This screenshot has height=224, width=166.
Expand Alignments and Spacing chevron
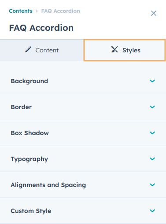pyautogui.click(x=152, y=185)
